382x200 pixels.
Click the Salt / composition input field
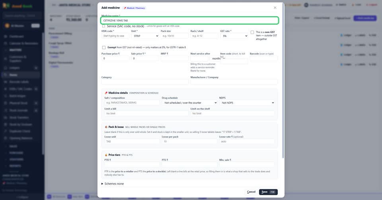(132, 102)
